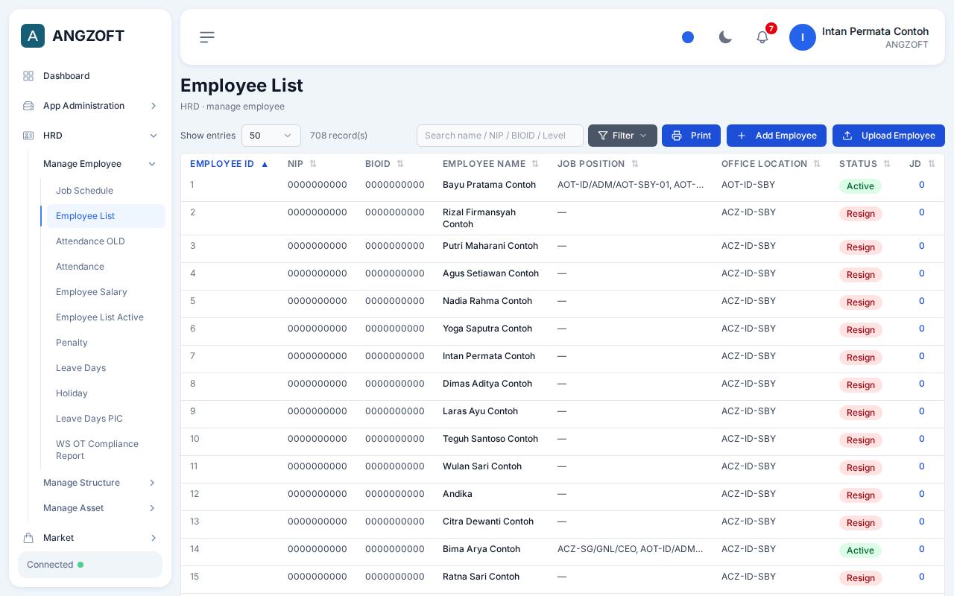Expand the App Administration chevron
Viewport: 954px width, 596px height.
click(x=154, y=106)
